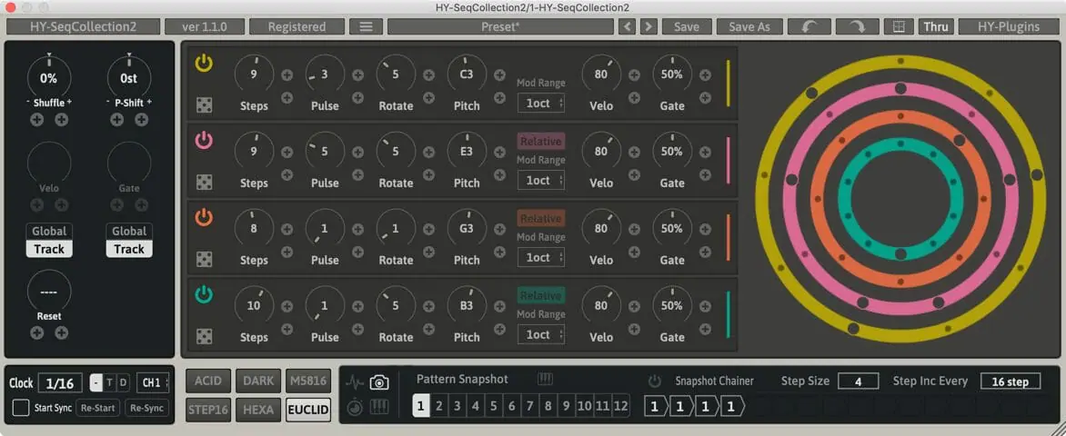Screen dimensions: 1066x436
Task: Click the Shuffle knob showing 0%
Action: (x=49, y=78)
